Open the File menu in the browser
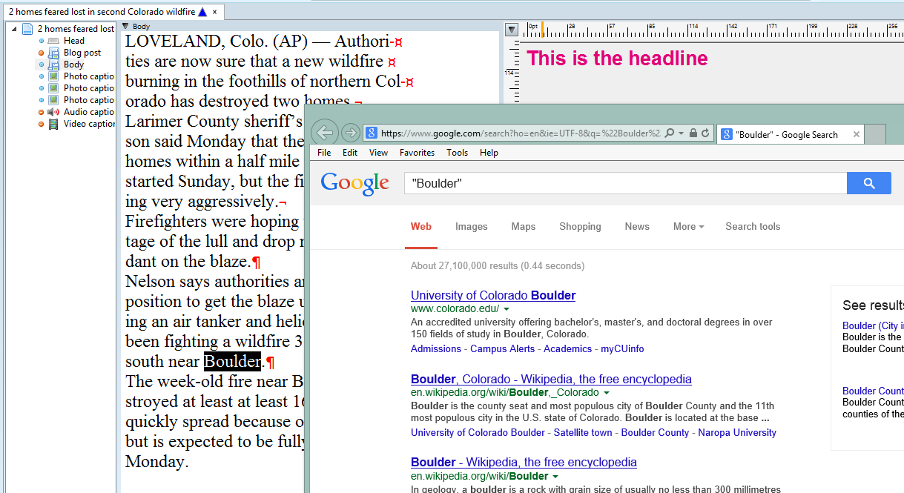The image size is (904, 493). (324, 153)
